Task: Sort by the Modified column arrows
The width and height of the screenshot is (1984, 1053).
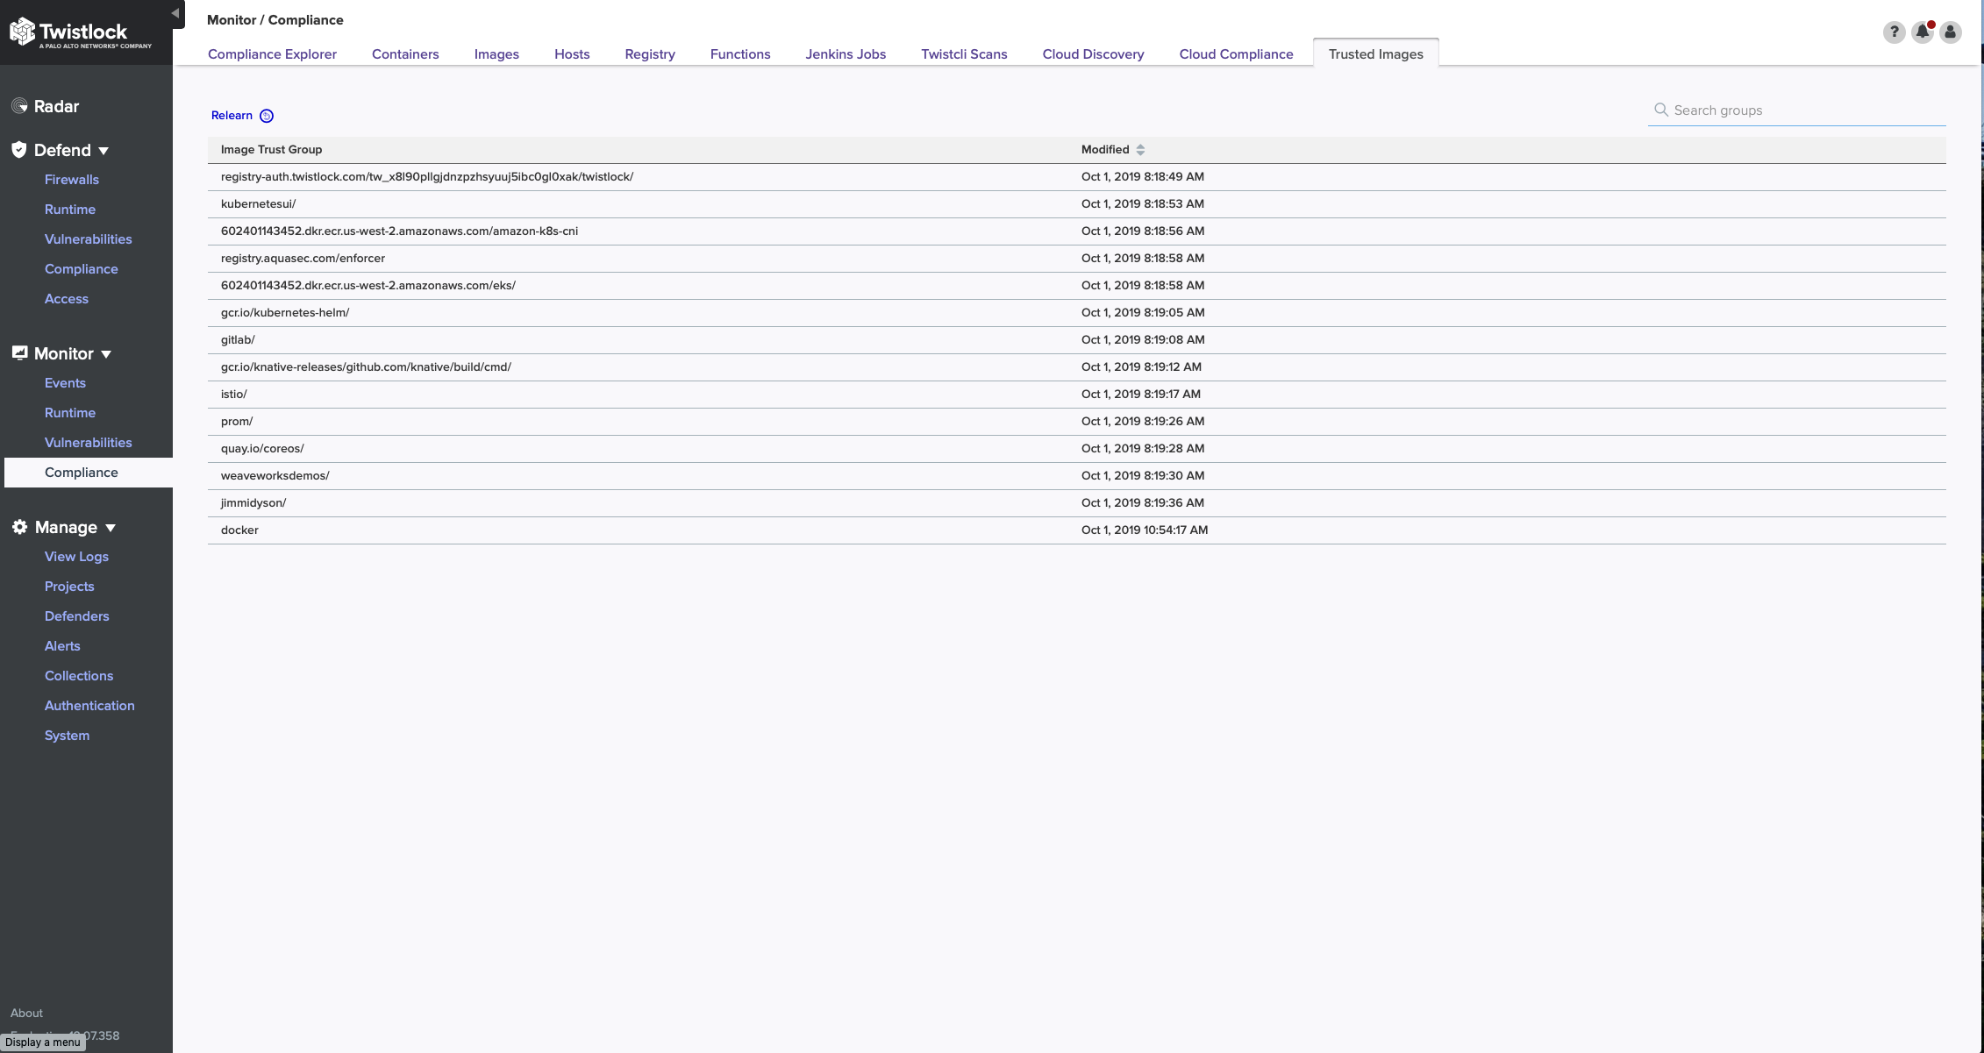Action: click(x=1140, y=150)
